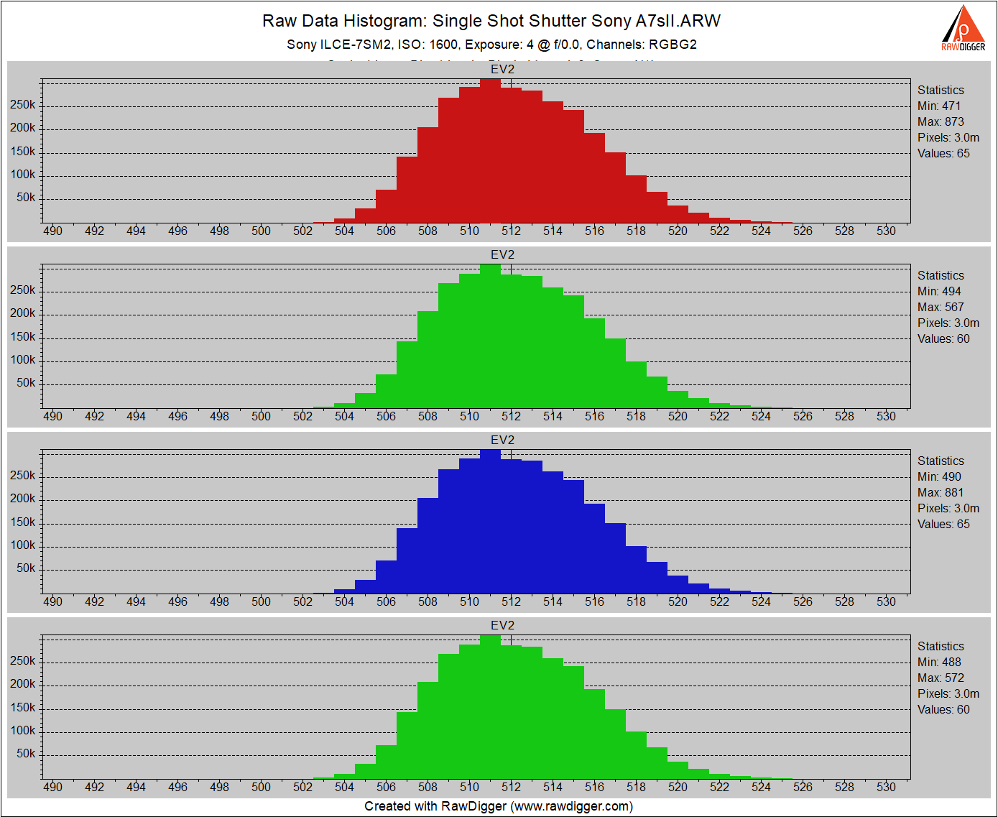Click the tallest bar in the bottom green histogram
This screenshot has height=817, width=998.
[490, 707]
